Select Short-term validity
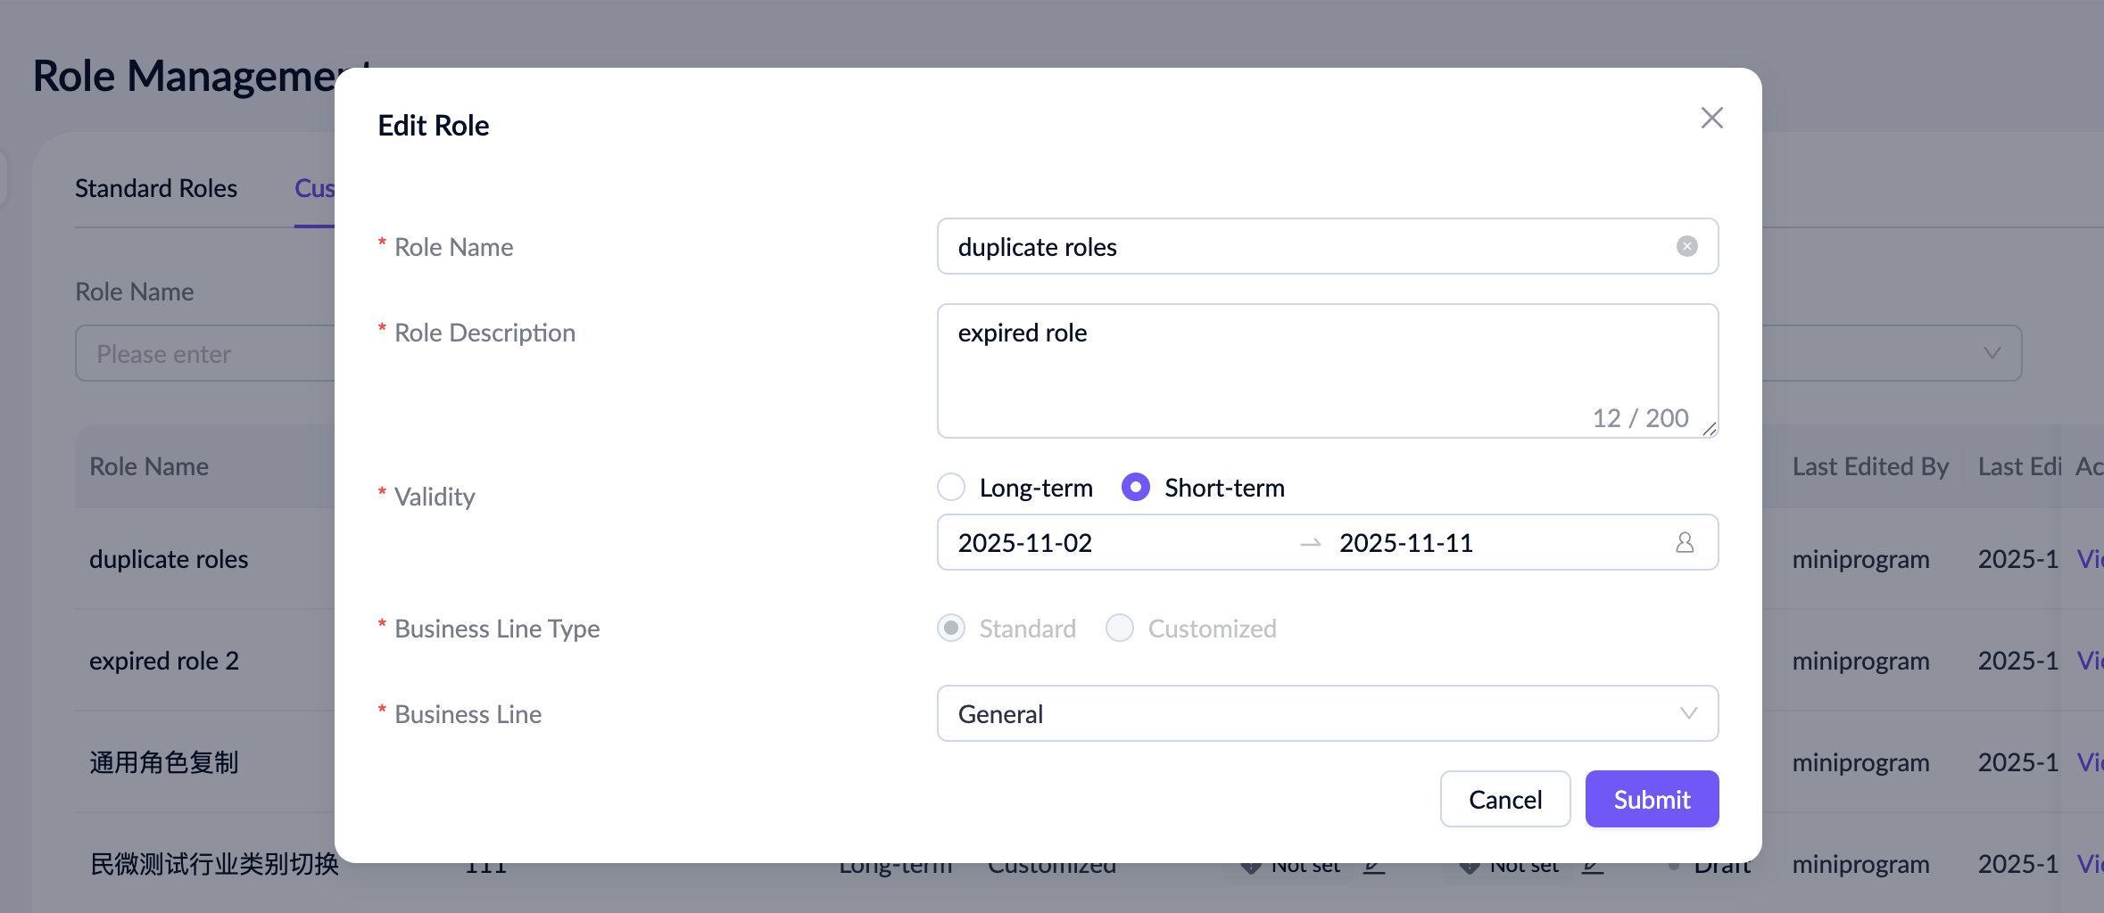2104x913 pixels. click(1136, 487)
